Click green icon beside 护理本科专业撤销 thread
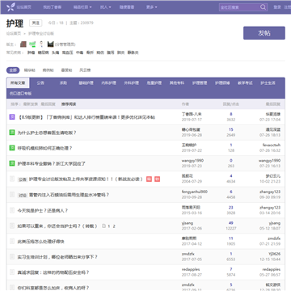 tap(12, 163)
